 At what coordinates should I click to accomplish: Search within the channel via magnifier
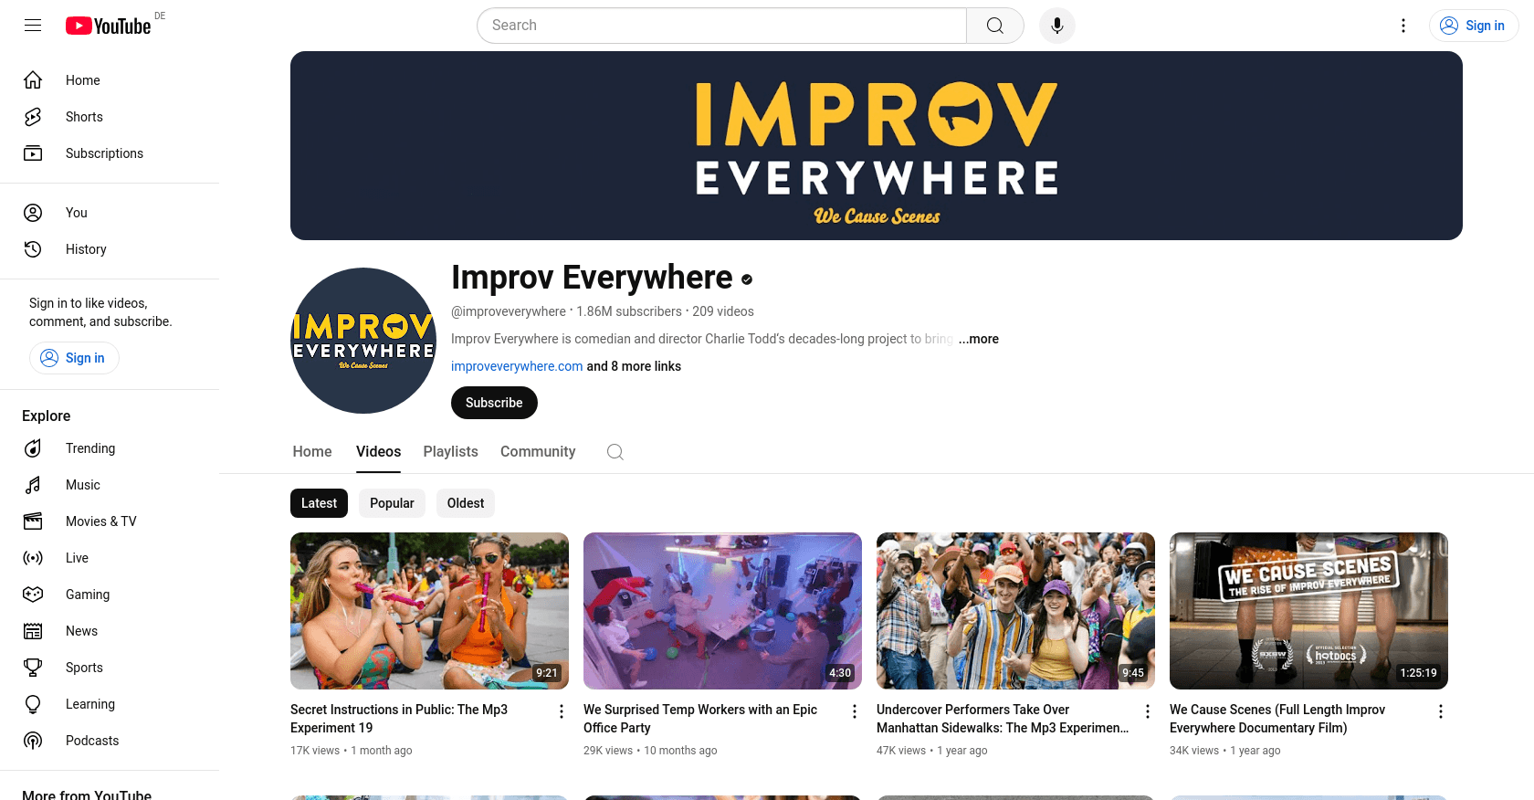615,452
